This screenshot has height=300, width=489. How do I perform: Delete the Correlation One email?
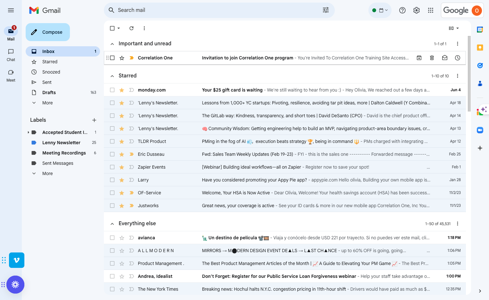click(432, 58)
